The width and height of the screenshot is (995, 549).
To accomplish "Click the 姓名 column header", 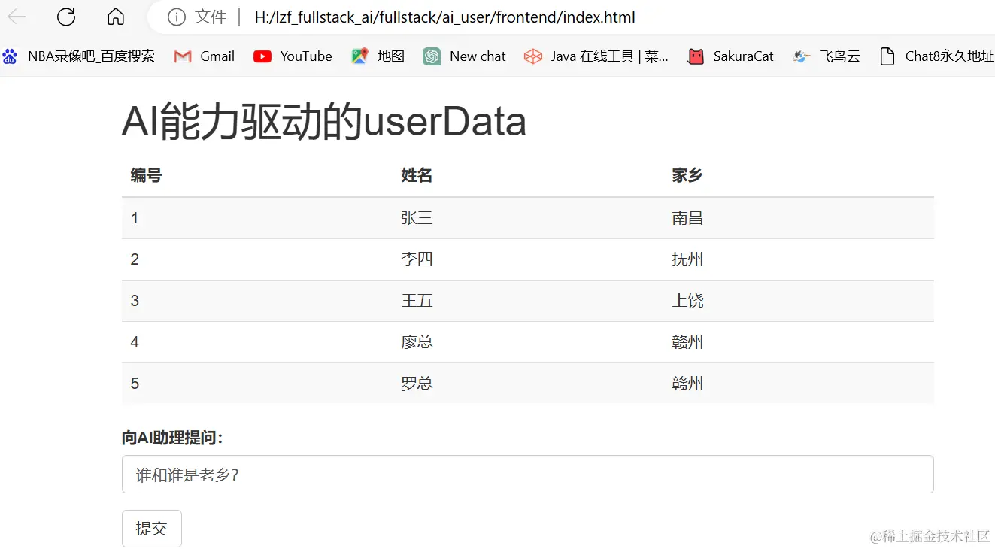I will point(417,176).
